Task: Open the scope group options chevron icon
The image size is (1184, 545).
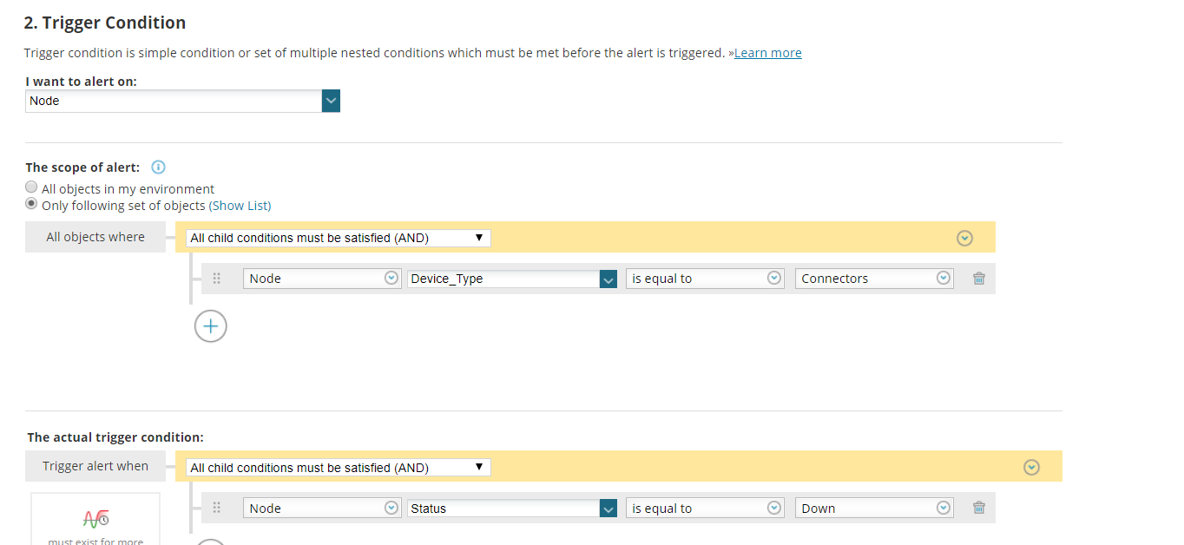Action: click(964, 238)
